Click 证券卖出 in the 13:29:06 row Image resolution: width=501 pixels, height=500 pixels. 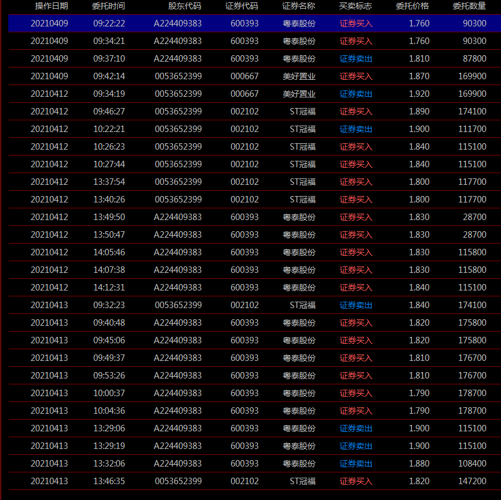point(356,428)
